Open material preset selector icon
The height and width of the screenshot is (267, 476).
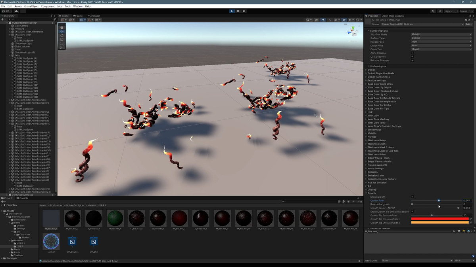[x=469, y=20]
